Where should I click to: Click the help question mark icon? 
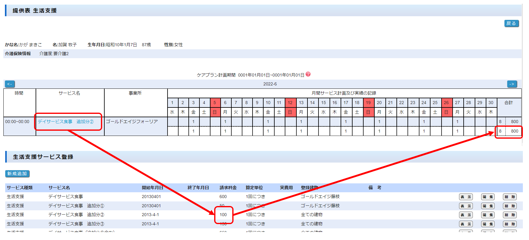pos(308,74)
